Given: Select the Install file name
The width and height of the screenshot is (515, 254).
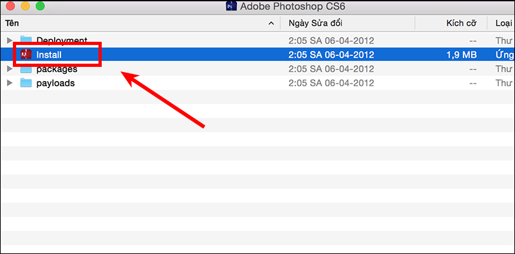Looking at the screenshot, I should (49, 55).
